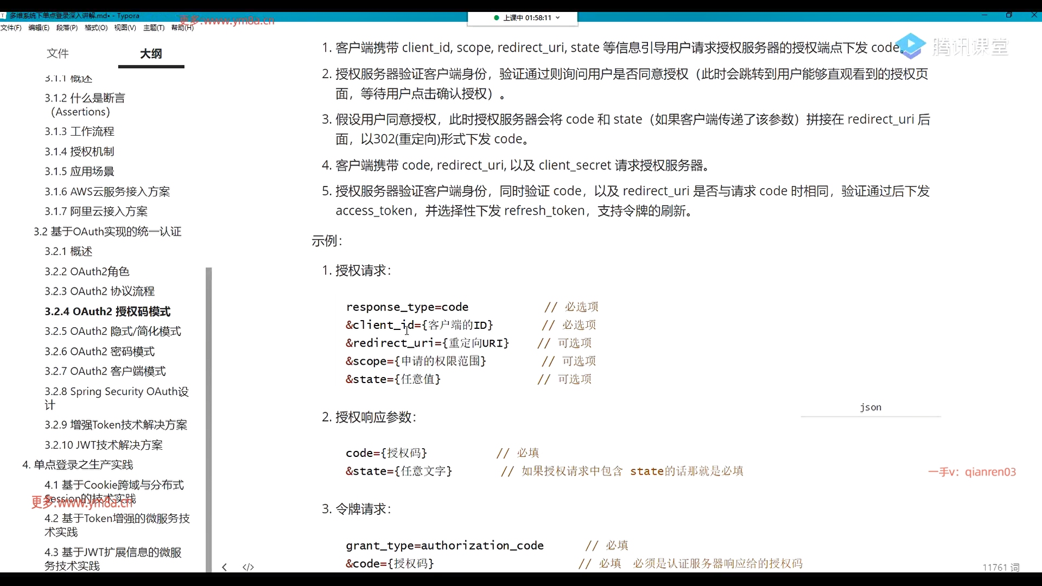Go to 3.2.10 JWT技术解决方案 outline entry
Screen dimensions: 1042x586
pyautogui.click(x=103, y=445)
